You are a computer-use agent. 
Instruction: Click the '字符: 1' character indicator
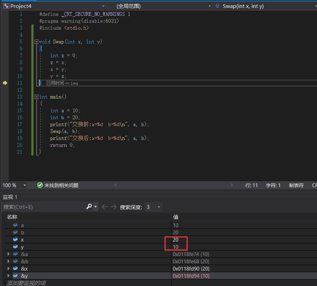(x=273, y=185)
